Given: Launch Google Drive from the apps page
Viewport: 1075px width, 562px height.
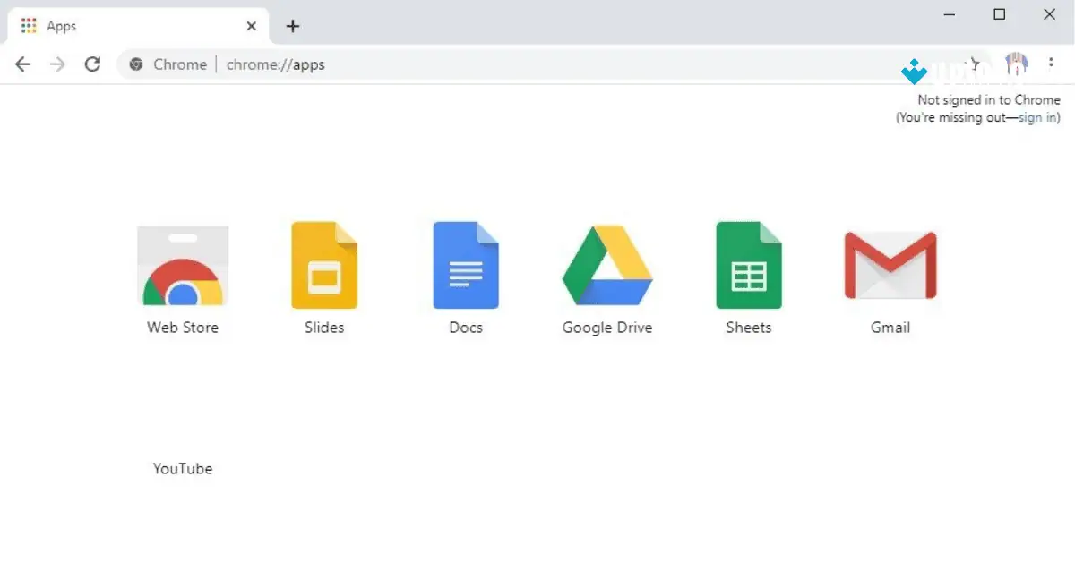Looking at the screenshot, I should click(x=606, y=264).
